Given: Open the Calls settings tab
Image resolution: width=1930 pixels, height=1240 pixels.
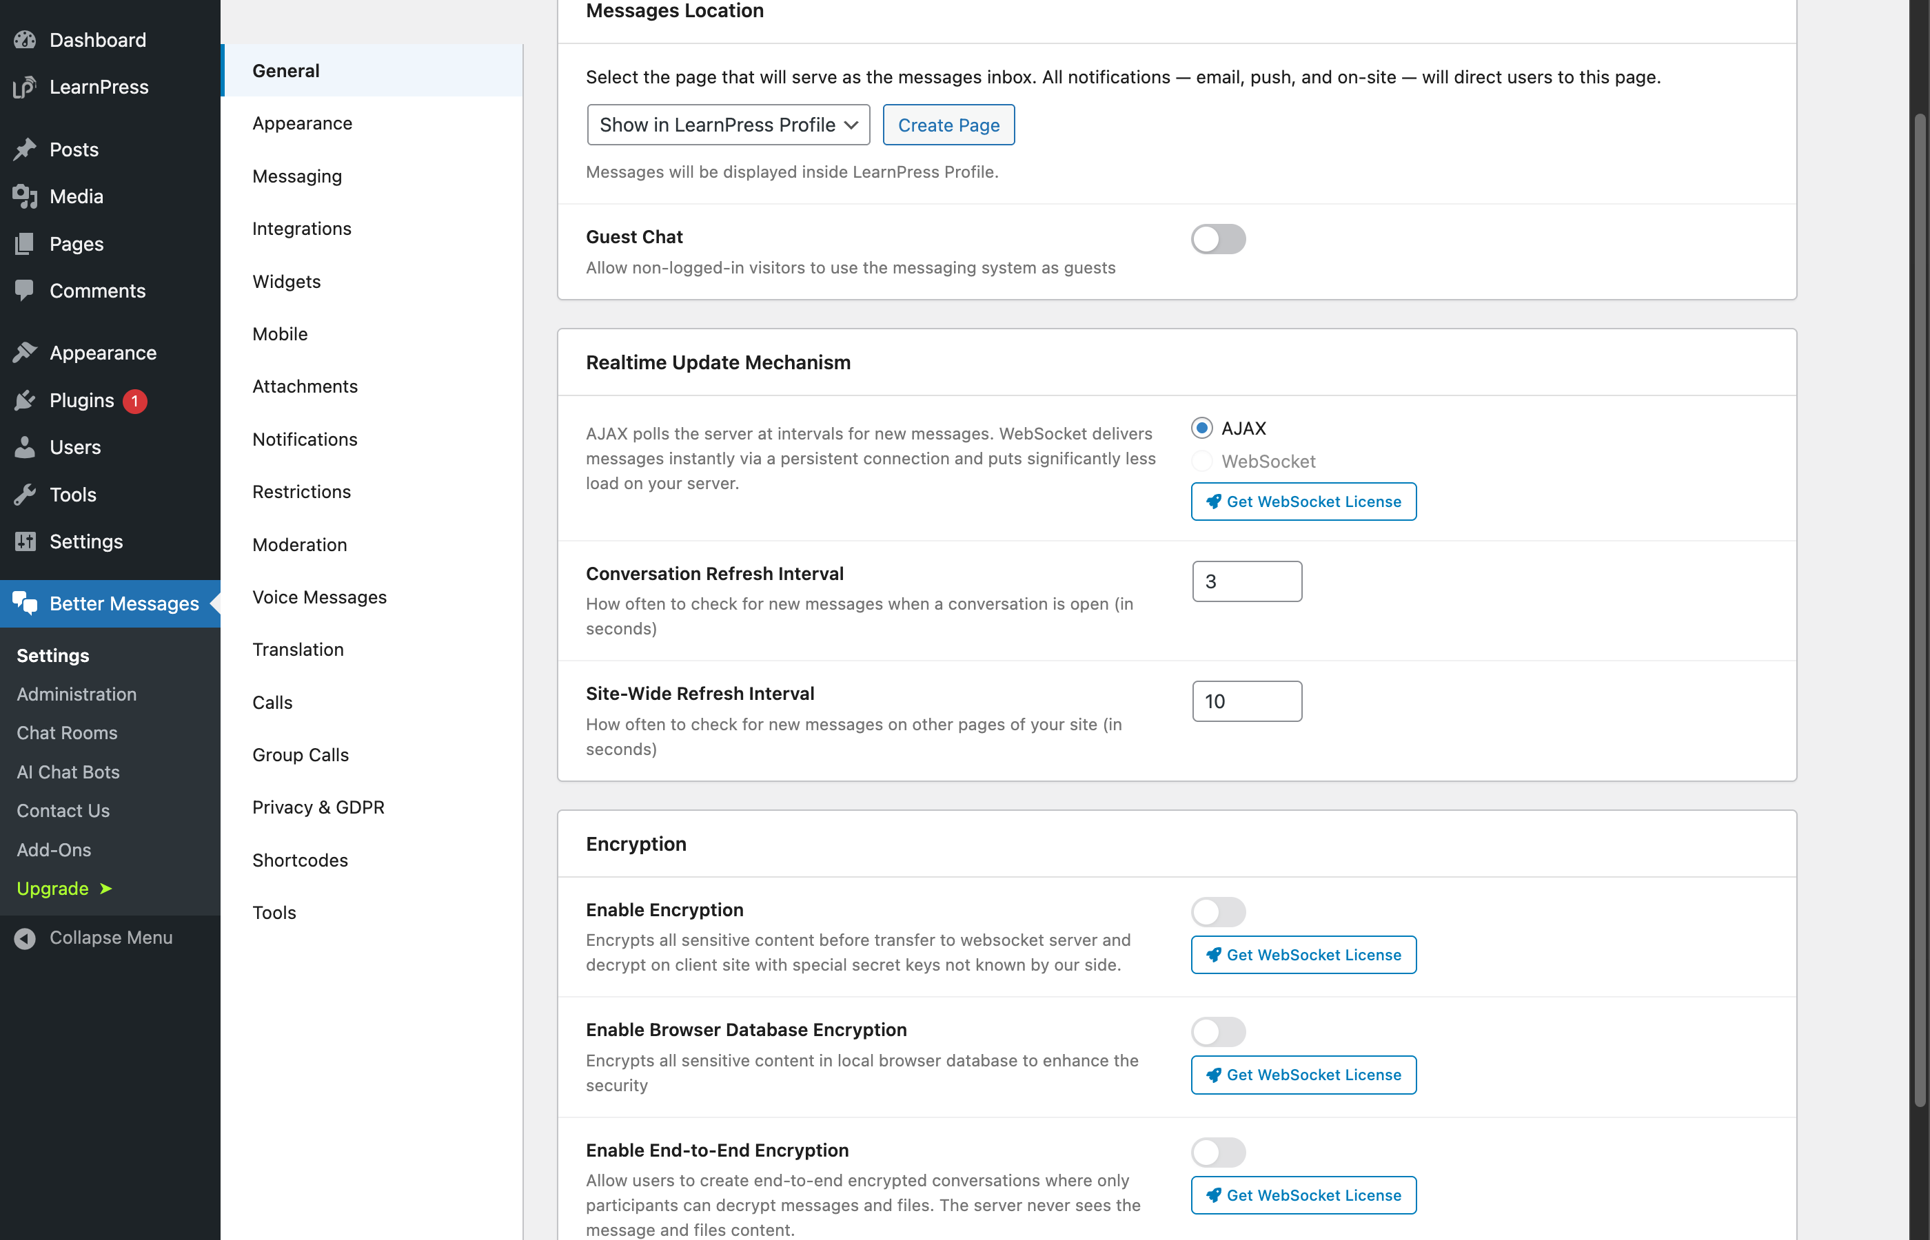Looking at the screenshot, I should [x=372, y=702].
